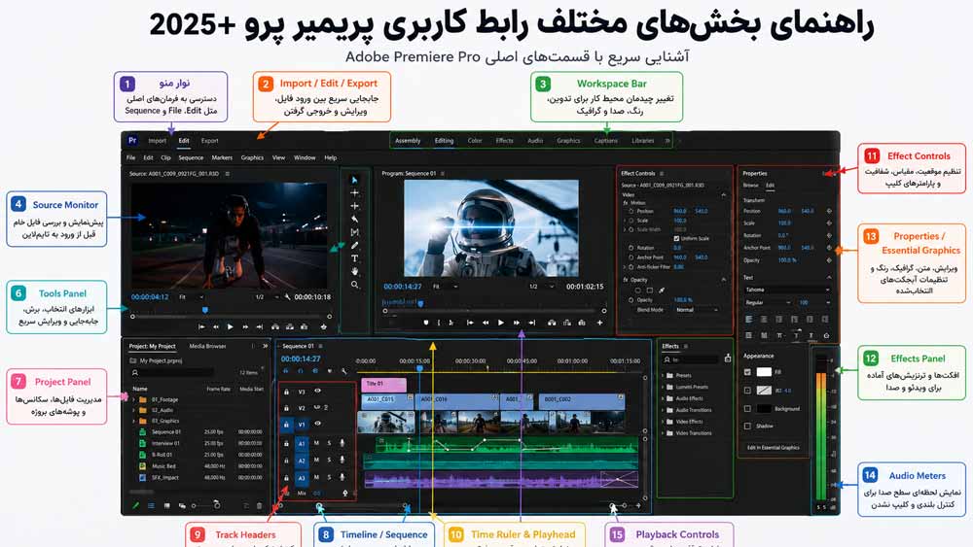Image resolution: width=973 pixels, height=547 pixels.
Task: Step back one frame in Program Monitor
Action: click(486, 323)
